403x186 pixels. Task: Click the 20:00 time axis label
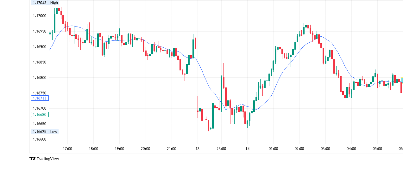tap(145, 149)
